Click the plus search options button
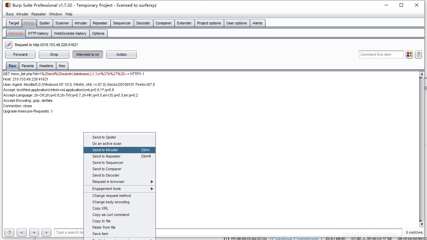 click(x=34, y=232)
